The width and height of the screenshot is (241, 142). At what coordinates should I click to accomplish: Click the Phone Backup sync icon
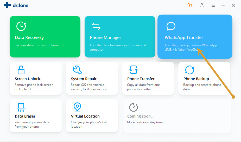pyautogui.click(x=190, y=70)
